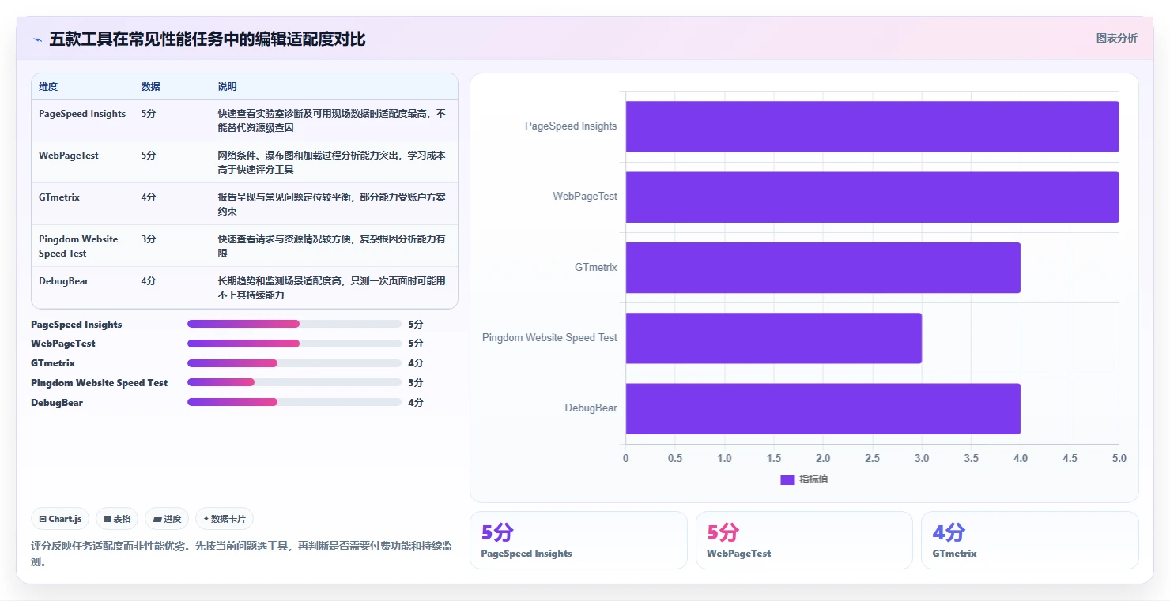Click PageSpeed Insights in the table

click(x=82, y=114)
